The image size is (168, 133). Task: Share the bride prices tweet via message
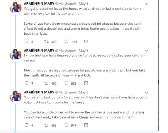(86, 125)
